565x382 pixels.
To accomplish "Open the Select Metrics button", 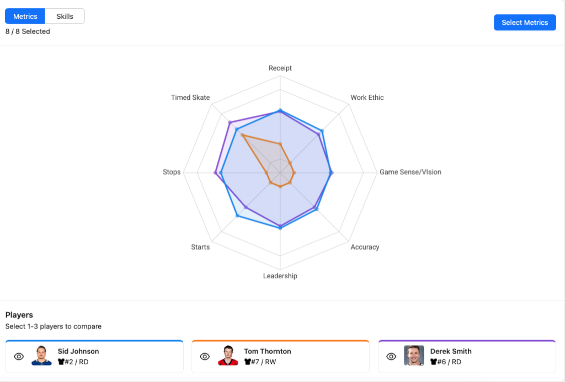I will point(525,23).
